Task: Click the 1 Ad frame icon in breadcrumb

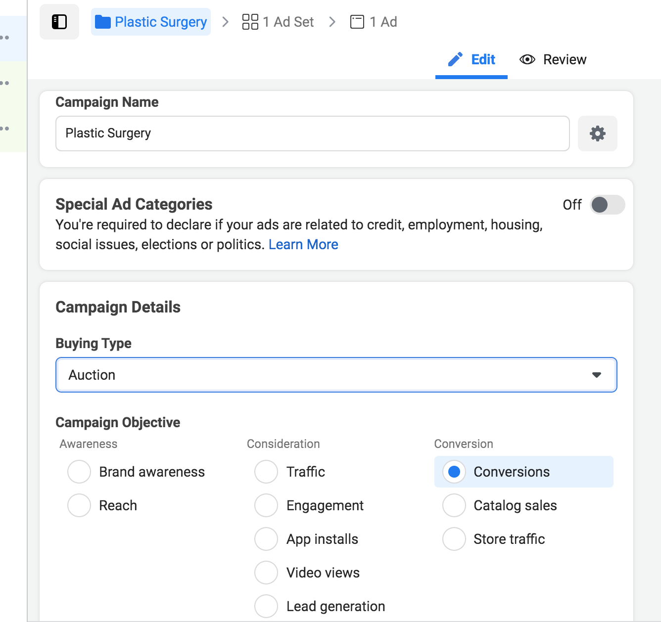Action: click(358, 21)
